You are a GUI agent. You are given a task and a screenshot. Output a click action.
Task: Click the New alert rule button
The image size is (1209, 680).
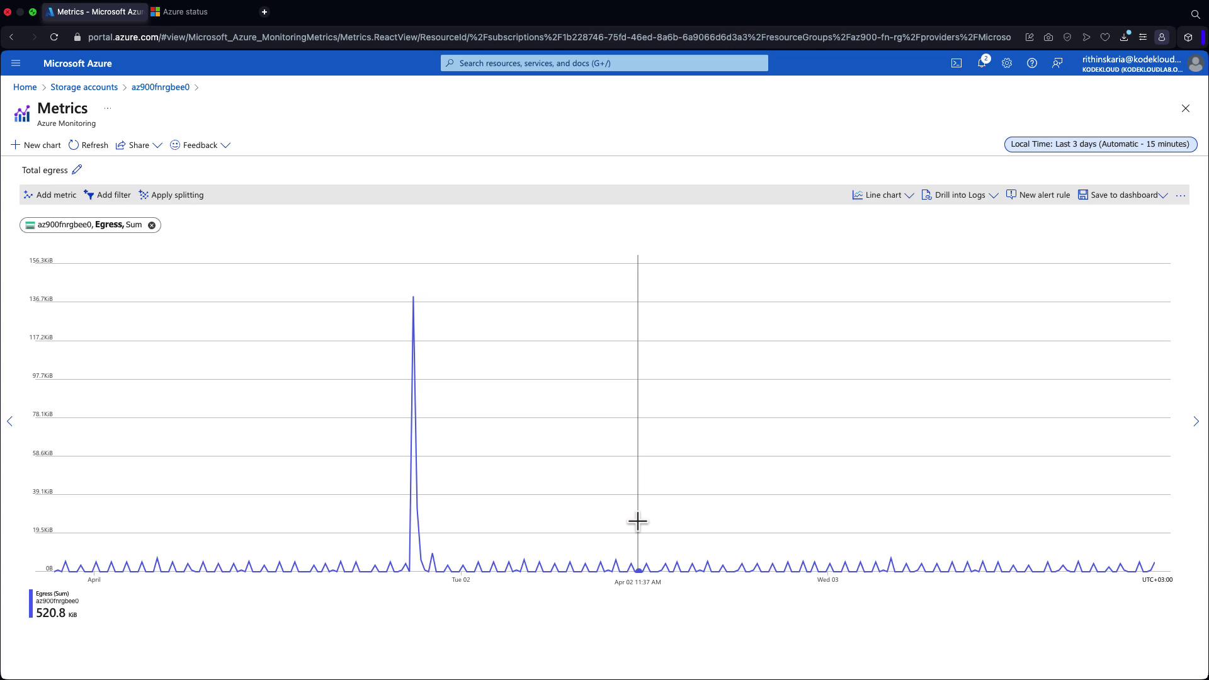coord(1038,195)
